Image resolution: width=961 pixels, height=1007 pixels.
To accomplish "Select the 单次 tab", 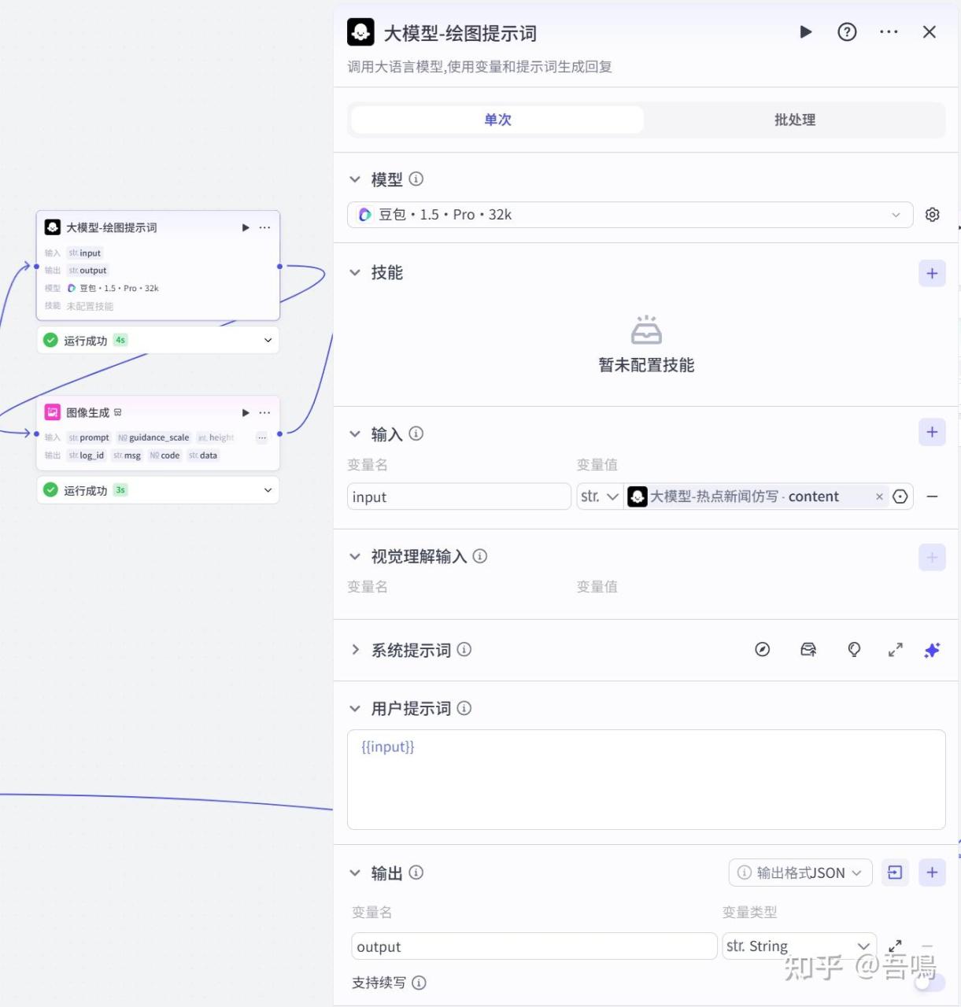I will pos(497,120).
